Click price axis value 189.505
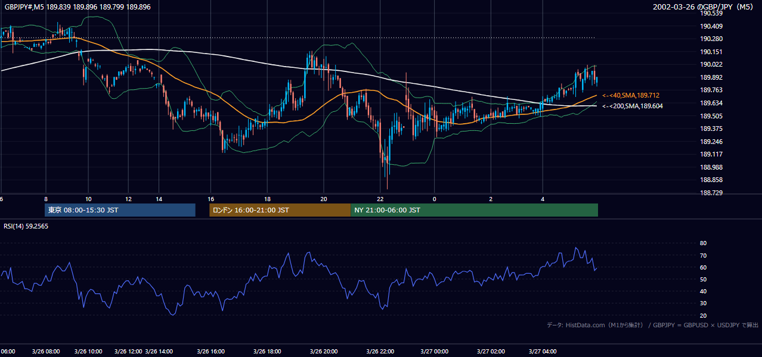Image resolution: width=762 pixels, height=357 pixels. 712,116
